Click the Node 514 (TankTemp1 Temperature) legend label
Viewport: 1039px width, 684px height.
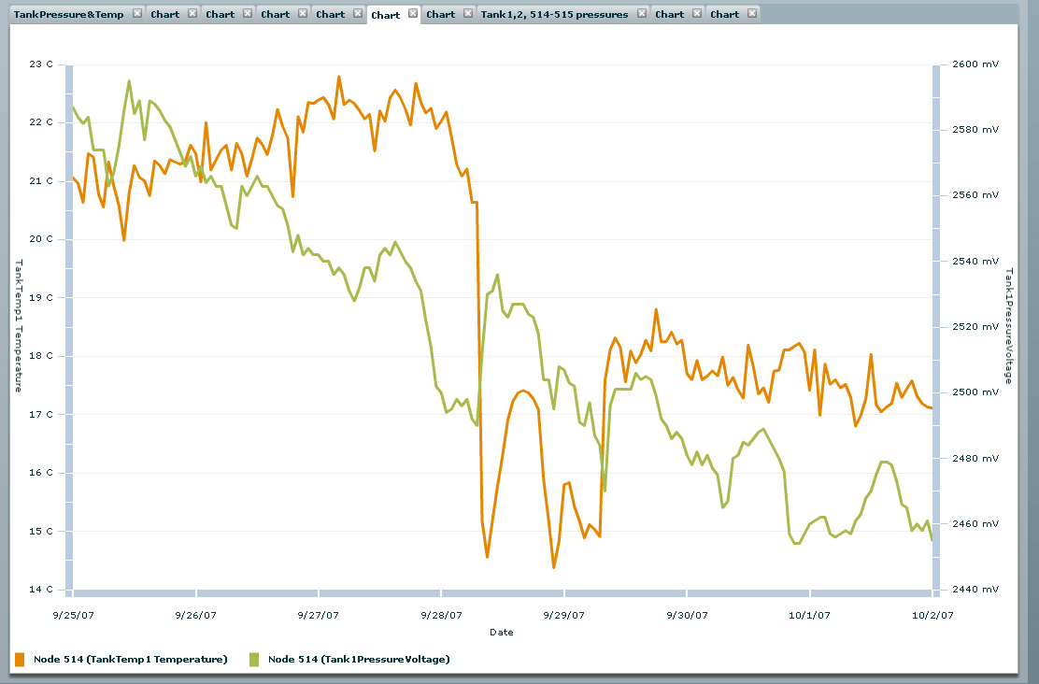[130, 660]
